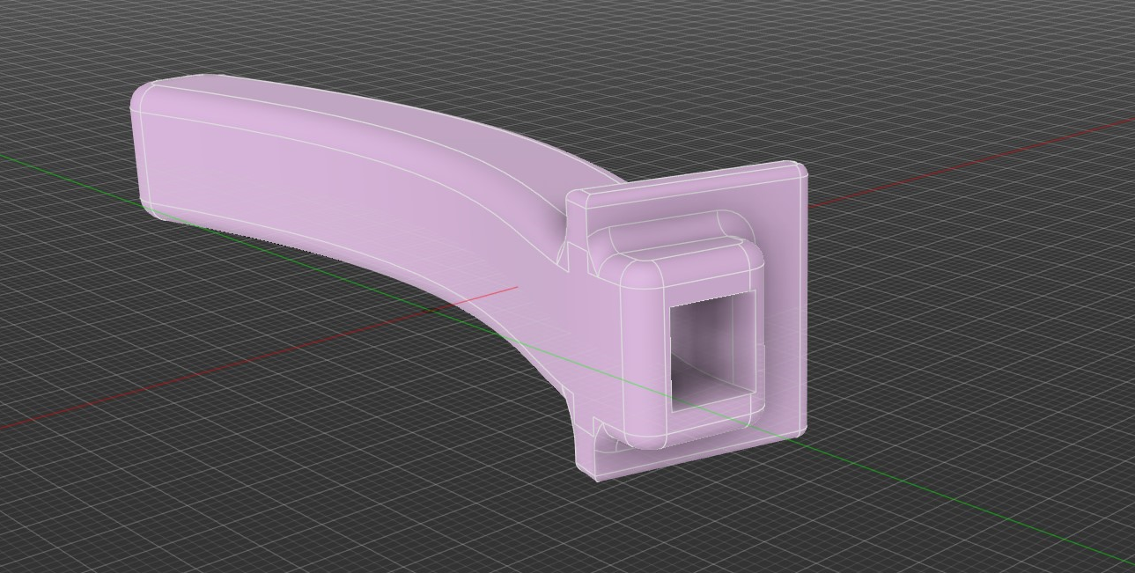
Task: Click inside the square hole of the model
Action: [712, 349]
